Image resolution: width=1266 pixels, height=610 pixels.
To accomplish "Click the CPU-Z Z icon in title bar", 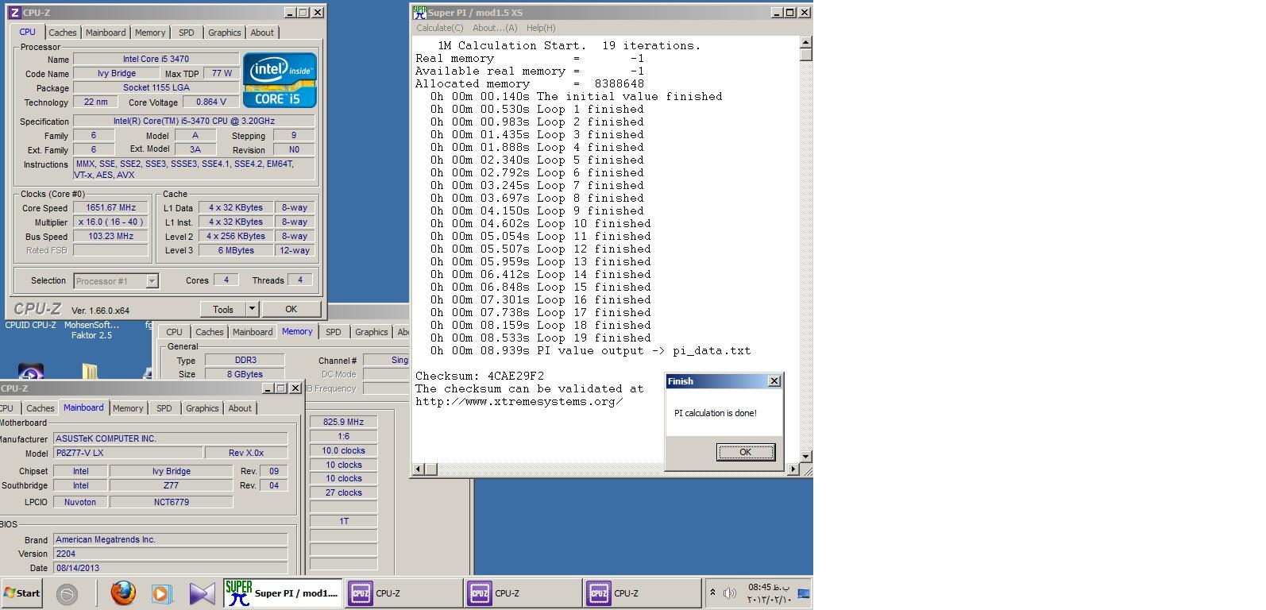I will point(14,13).
